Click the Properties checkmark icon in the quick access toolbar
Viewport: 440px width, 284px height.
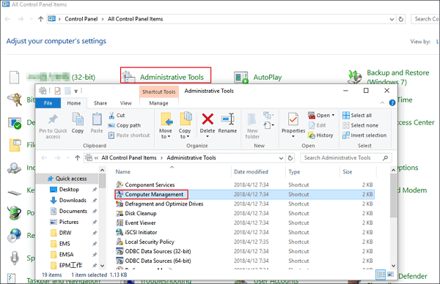(57, 91)
